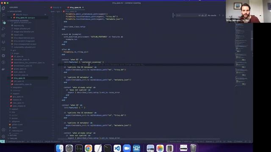Image resolution: width=271 pixels, height=152 pixels.
Task: Open Finder from the Dock
Action: (60, 148)
